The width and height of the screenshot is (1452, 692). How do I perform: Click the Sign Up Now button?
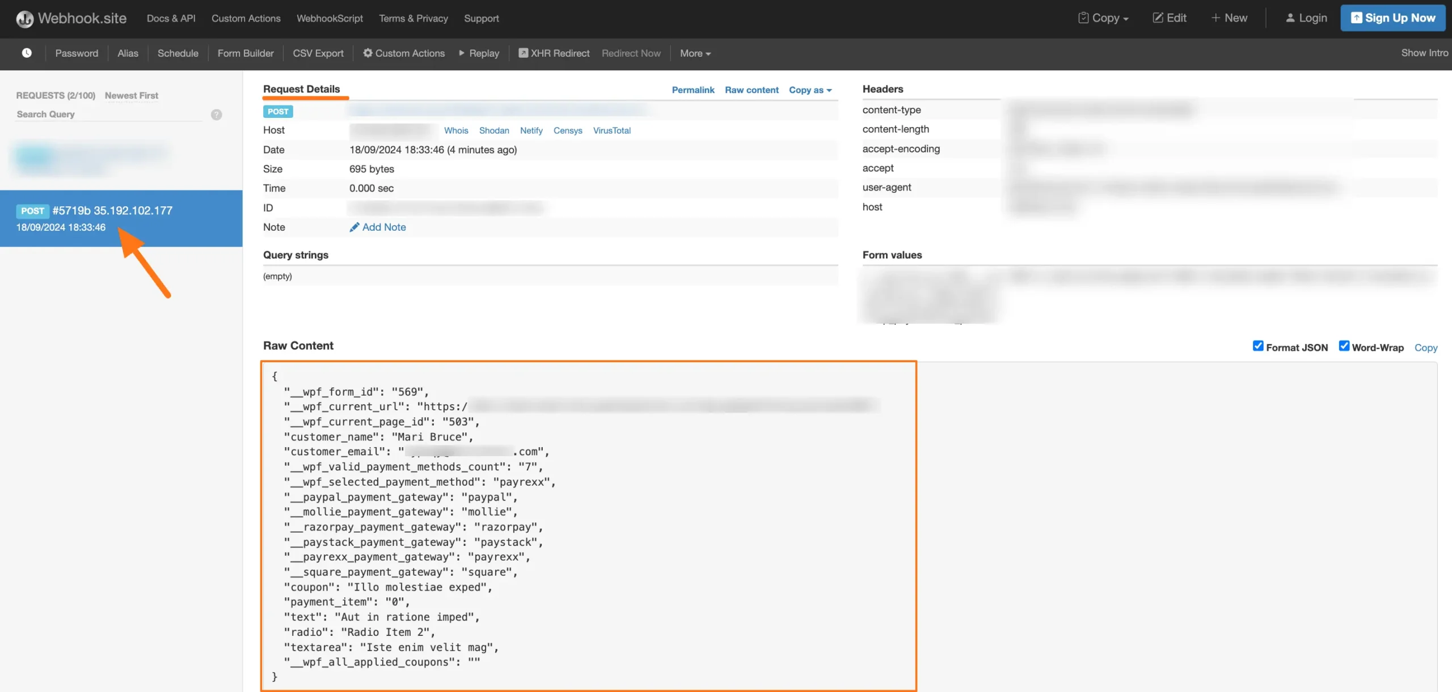point(1392,18)
